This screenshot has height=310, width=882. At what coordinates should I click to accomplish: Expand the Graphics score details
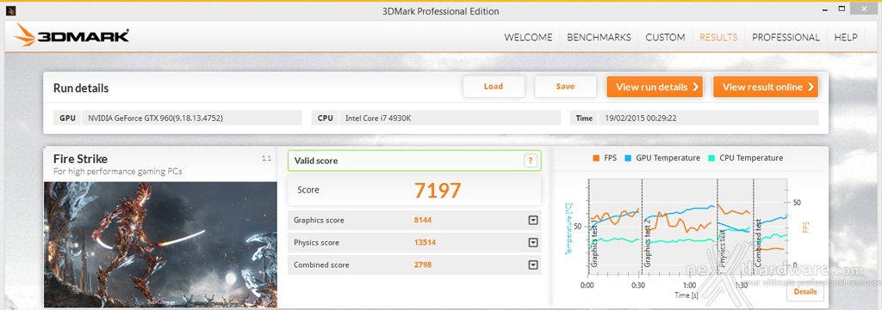click(533, 221)
